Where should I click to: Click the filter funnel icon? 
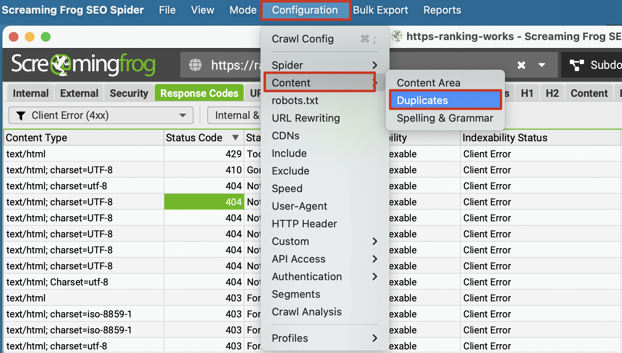[x=20, y=116]
